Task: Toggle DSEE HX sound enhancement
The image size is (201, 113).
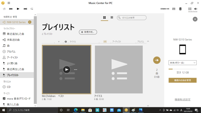Action: pyautogui.click(x=165, y=9)
